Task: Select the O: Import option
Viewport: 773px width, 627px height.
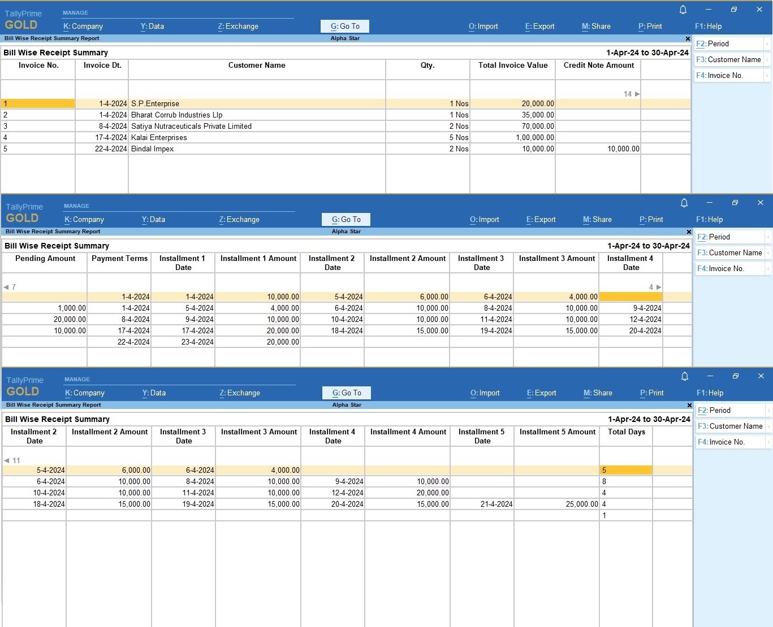Action: click(x=483, y=26)
